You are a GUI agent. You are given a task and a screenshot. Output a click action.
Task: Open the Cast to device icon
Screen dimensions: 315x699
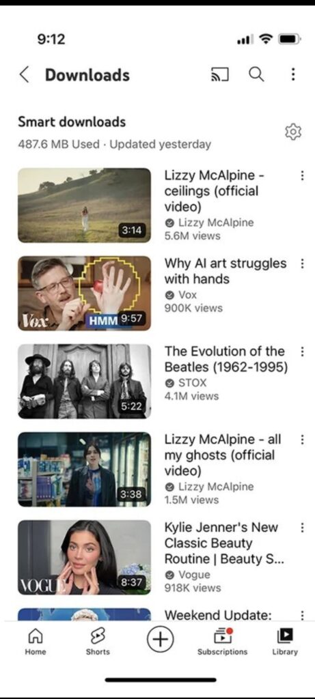(x=219, y=75)
